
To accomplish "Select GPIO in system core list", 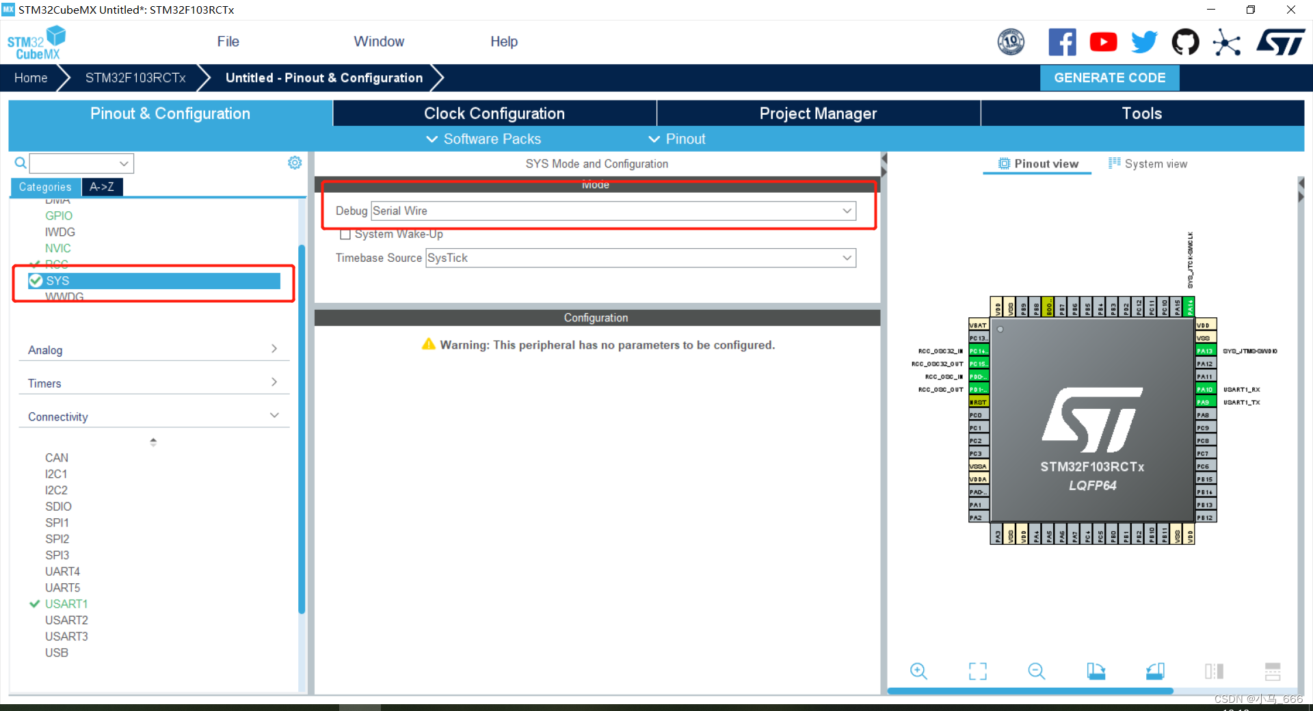I will pos(59,216).
